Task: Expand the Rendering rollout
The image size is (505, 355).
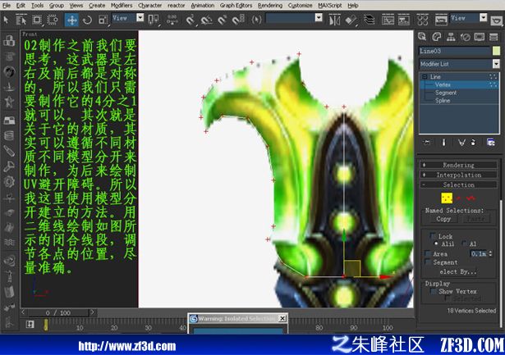Action: [458, 165]
